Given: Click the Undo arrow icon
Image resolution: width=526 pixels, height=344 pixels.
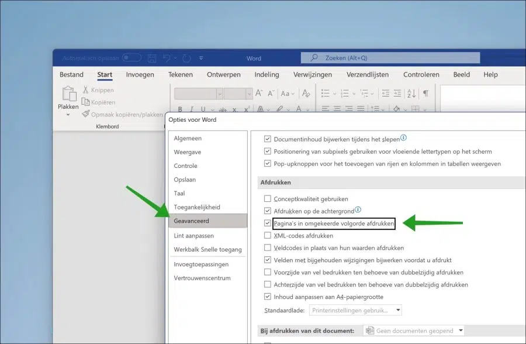Looking at the screenshot, I should pyautogui.click(x=167, y=58).
